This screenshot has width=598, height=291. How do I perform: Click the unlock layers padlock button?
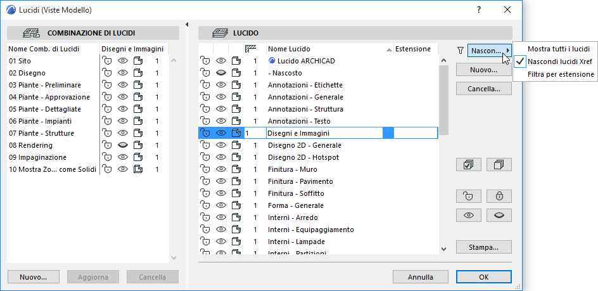pos(468,197)
